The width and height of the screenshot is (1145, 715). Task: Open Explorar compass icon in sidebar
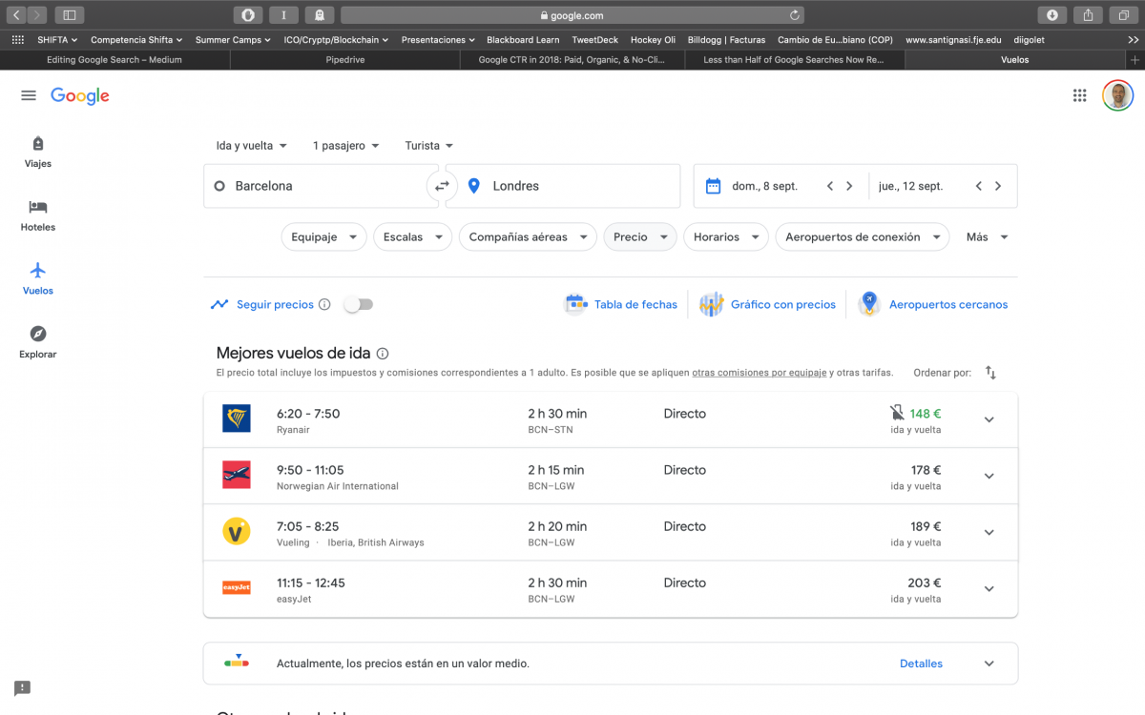(38, 334)
